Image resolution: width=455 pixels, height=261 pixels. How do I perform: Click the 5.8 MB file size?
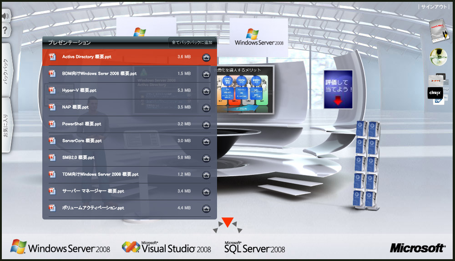[x=184, y=158]
